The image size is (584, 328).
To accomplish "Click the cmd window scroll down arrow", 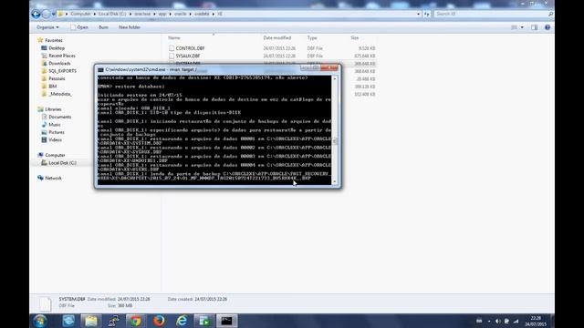I will pos(335,181).
